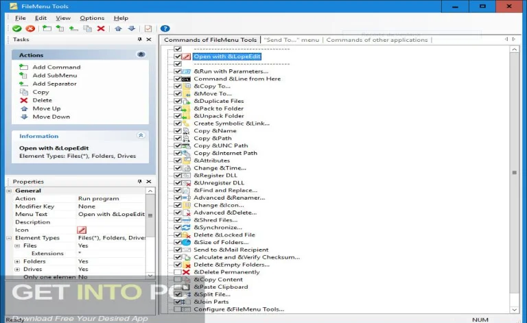
Task: Click the Synchronize command icon
Action: pos(186,228)
